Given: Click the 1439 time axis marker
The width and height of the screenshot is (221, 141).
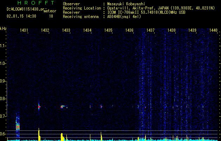Looking at the screenshot, I should (x=193, y=30).
